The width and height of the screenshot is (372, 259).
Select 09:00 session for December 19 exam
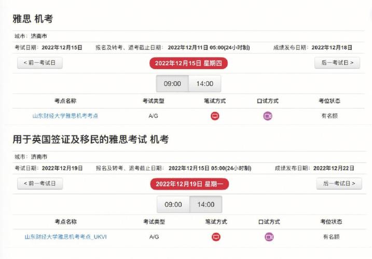pyautogui.click(x=173, y=204)
